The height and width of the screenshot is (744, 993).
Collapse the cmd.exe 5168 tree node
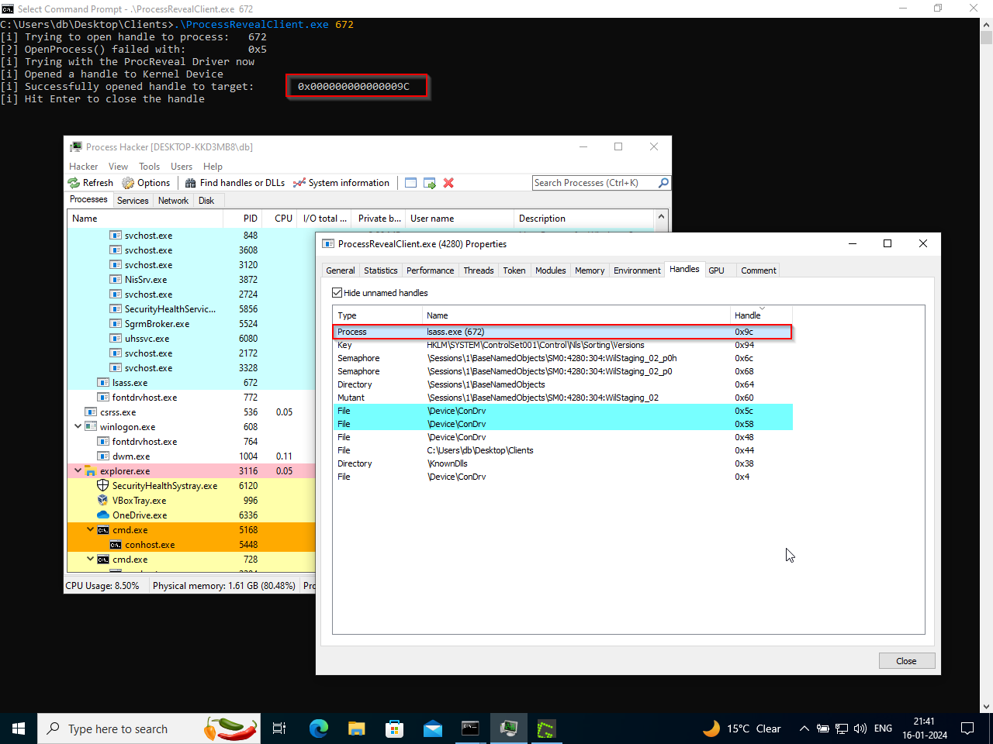[90, 529]
